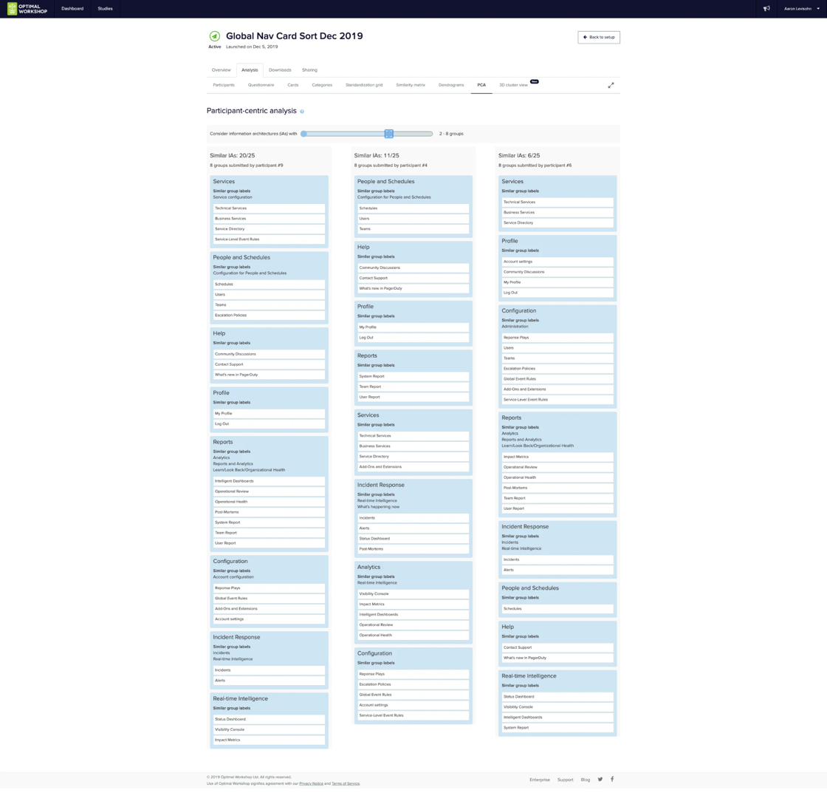Click the right handle of groups slider
This screenshot has width=827, height=807.
point(388,134)
